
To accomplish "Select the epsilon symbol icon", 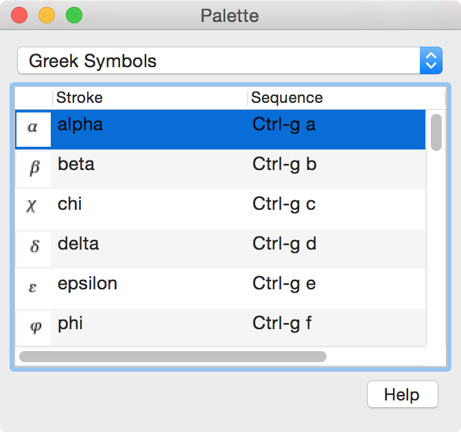I will point(33,288).
